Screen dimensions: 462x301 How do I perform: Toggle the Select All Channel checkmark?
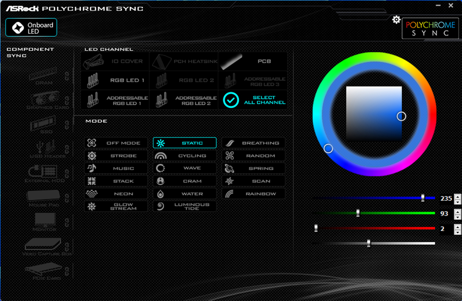[231, 100]
